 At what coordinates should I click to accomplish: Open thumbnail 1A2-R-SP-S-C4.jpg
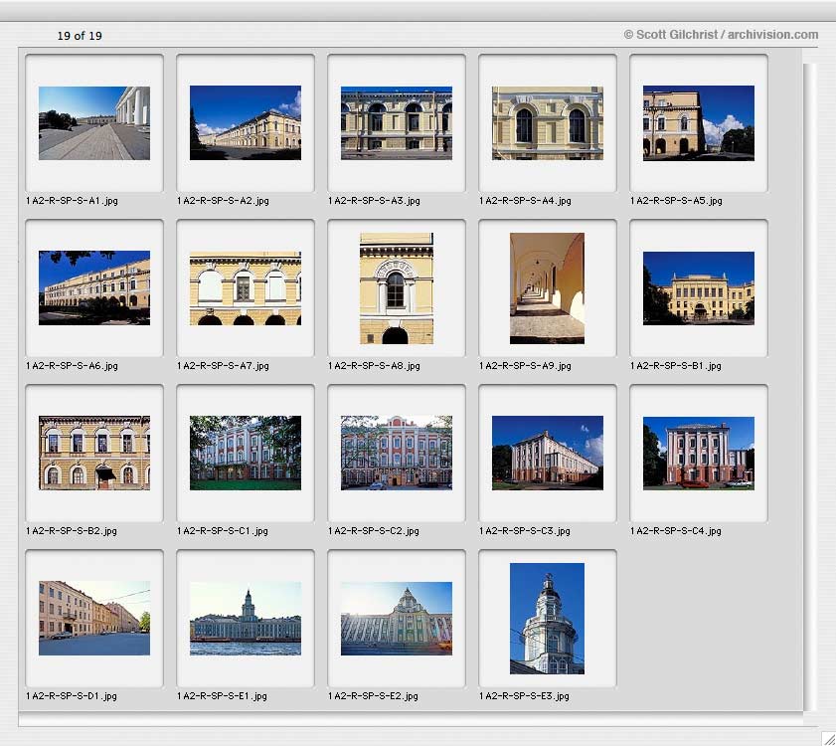(699, 453)
